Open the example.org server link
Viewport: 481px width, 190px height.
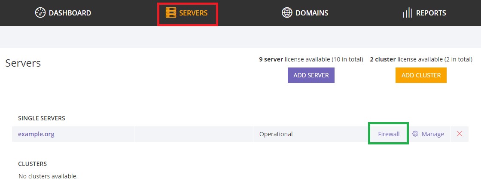point(36,134)
